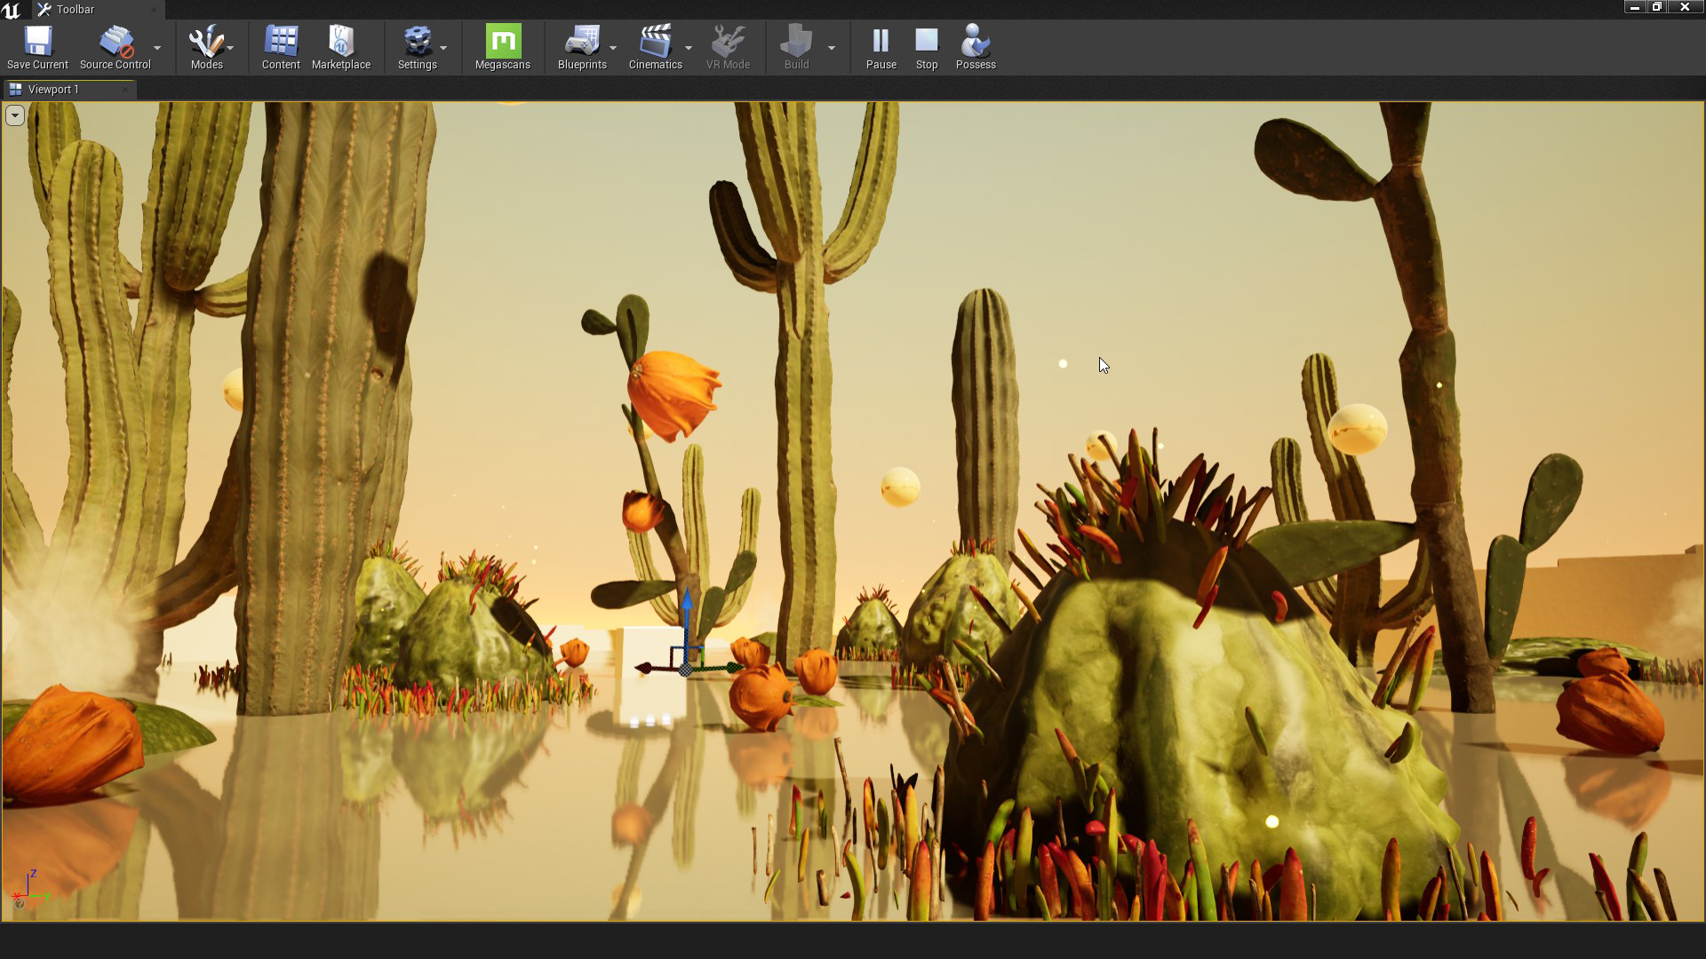This screenshot has height=959, width=1706.
Task: Click the Settings gear icon
Action: click(417, 42)
